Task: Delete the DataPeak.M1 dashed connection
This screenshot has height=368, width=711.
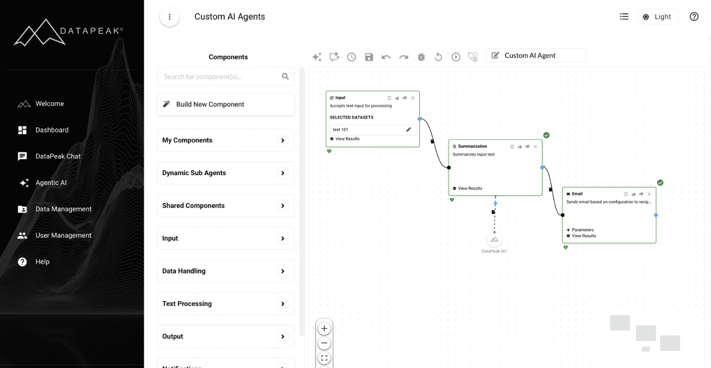Action: tap(493, 212)
